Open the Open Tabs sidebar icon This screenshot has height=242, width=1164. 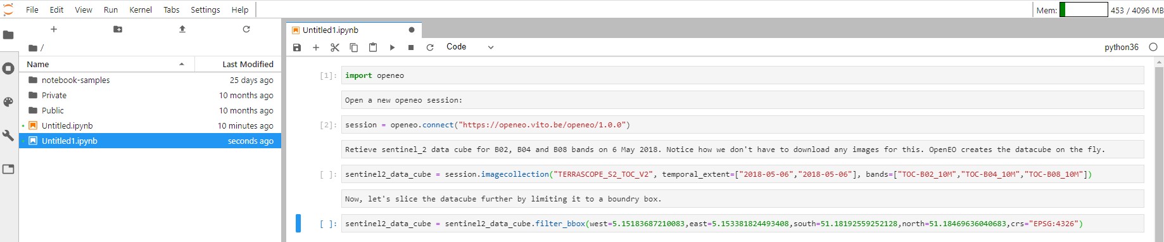8,169
